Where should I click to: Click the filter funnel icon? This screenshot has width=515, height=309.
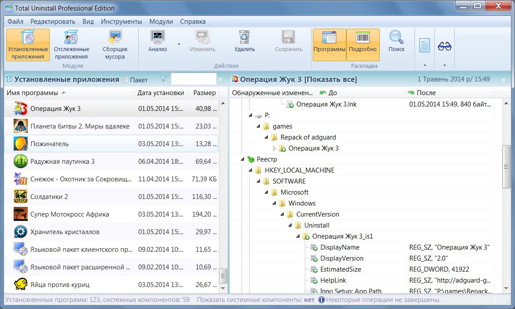163,79
